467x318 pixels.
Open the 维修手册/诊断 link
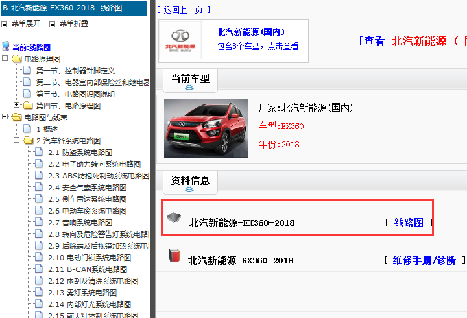(424, 260)
